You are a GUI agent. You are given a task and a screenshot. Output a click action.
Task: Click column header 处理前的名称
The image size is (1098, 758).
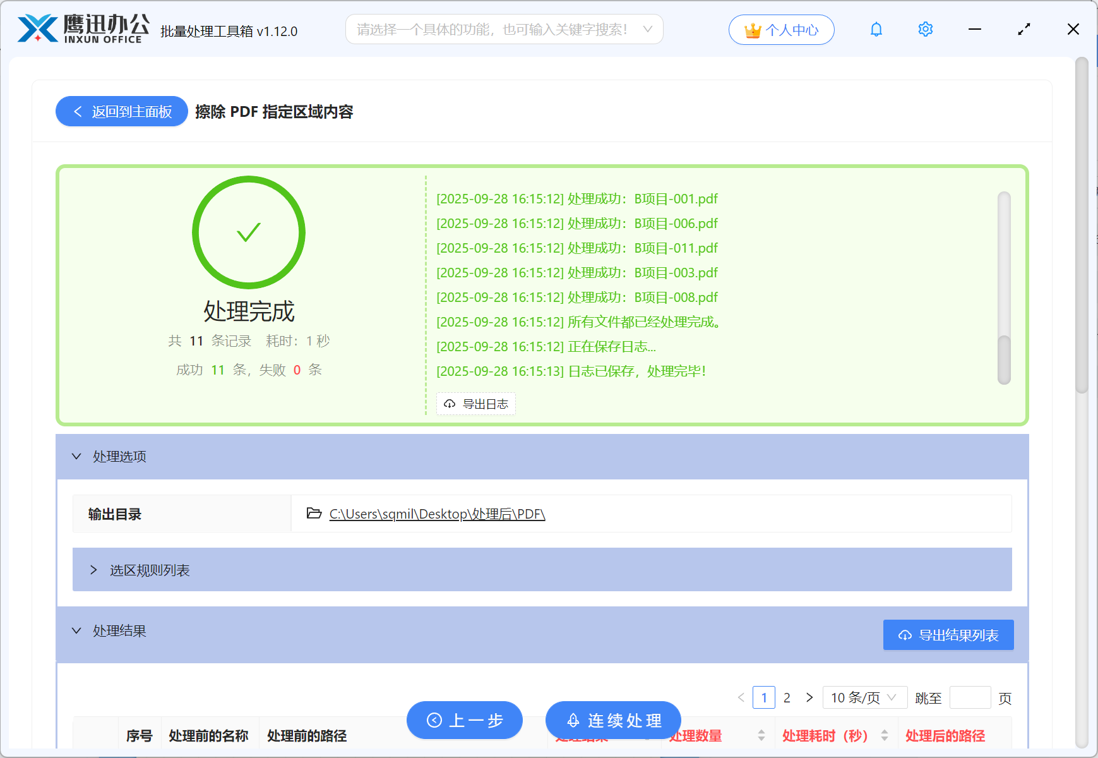coord(208,735)
